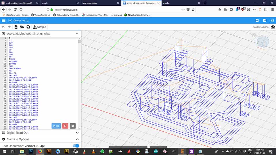
Task: Open the Firefox application menu
Action: (x=272, y=9)
